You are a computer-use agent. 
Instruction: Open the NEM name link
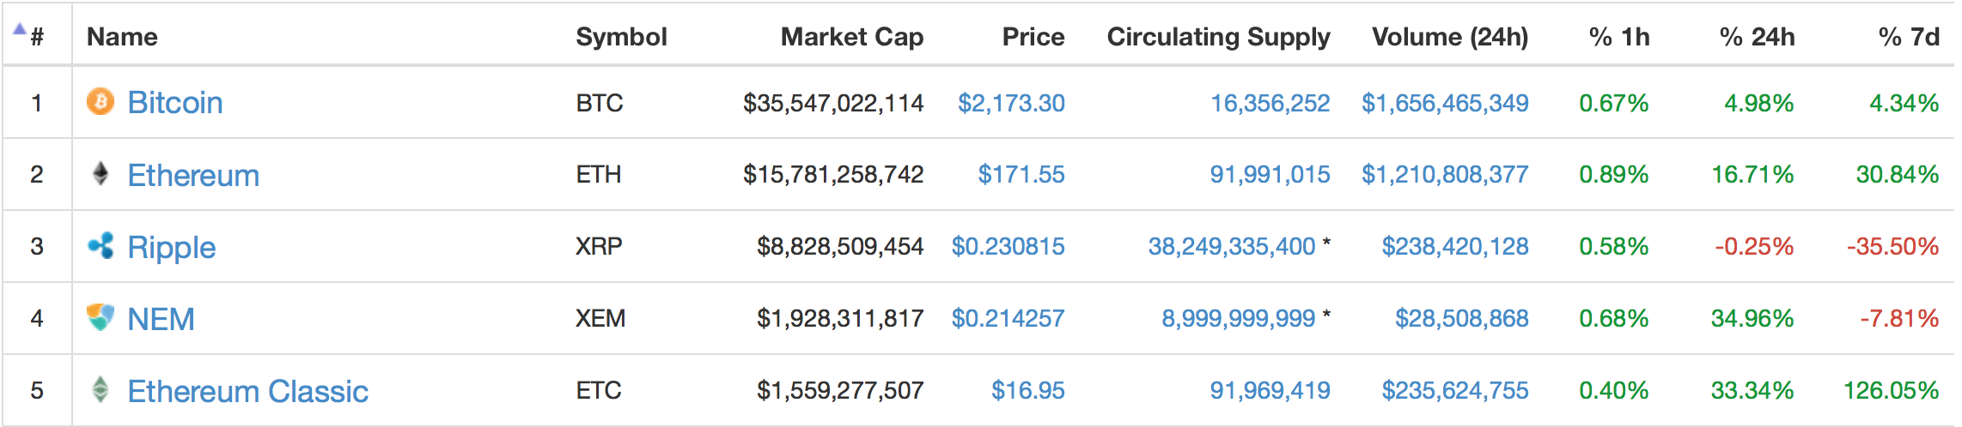pyautogui.click(x=161, y=319)
